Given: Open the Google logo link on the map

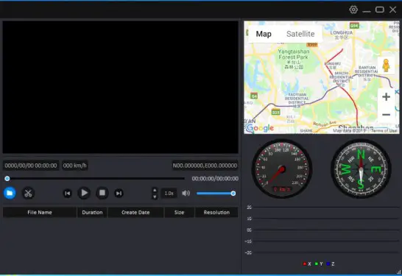Looking at the screenshot, I should 260,127.
